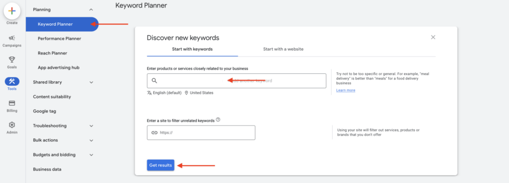The image size is (509, 183).
Task: Select the Tools wrench icon
Action: pyautogui.click(x=12, y=81)
